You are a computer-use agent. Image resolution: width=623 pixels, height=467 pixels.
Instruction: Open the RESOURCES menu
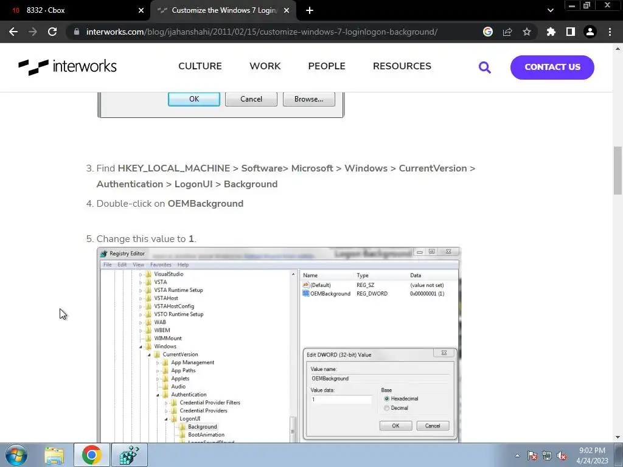[x=402, y=66]
